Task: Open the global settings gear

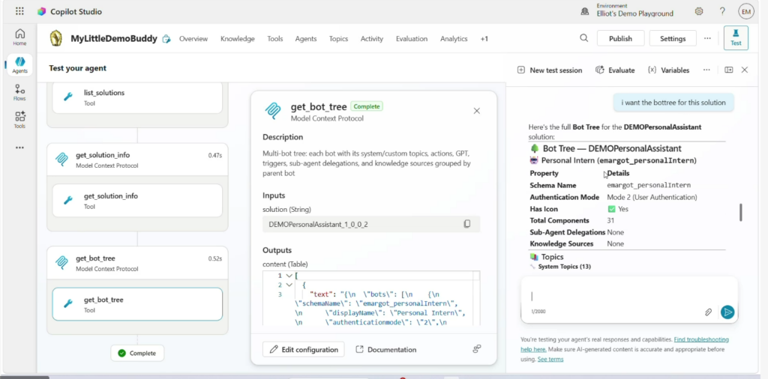Action: 699,11
